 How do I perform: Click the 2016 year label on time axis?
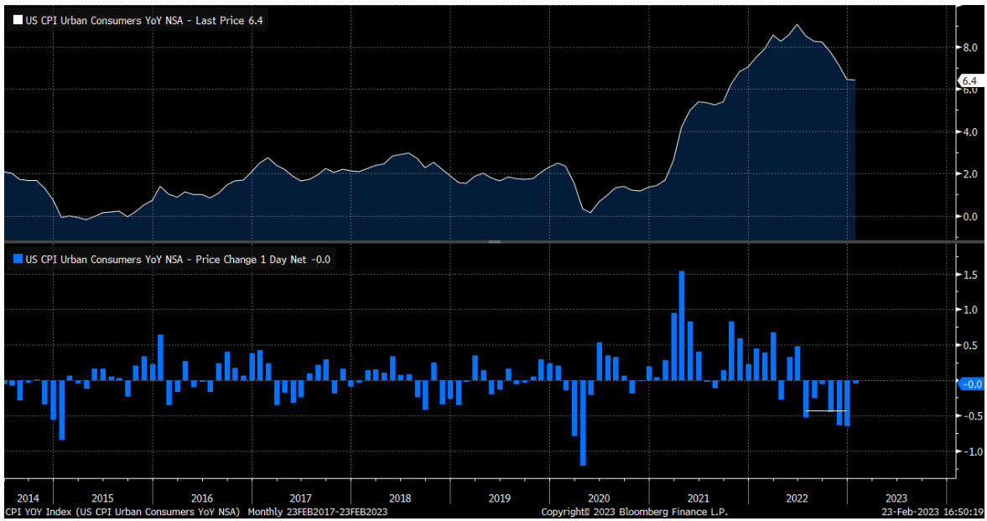pos(202,498)
